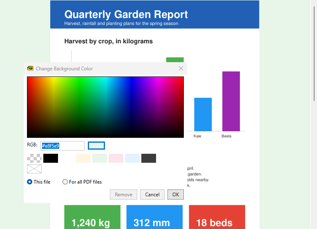Click the Harvest by crop heading
This screenshot has height=229, width=317.
click(109, 41)
